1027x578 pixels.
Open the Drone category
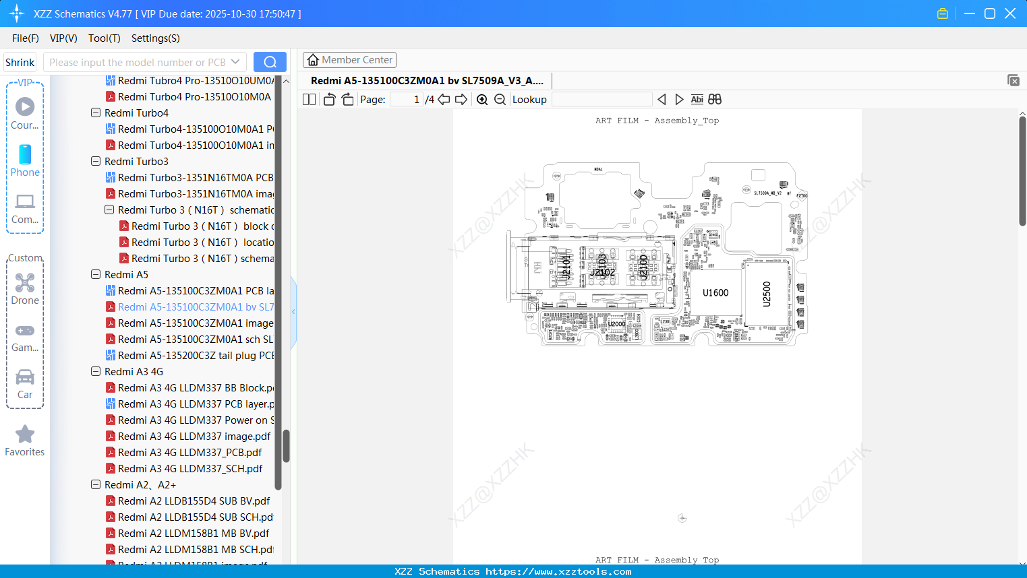[x=25, y=289]
